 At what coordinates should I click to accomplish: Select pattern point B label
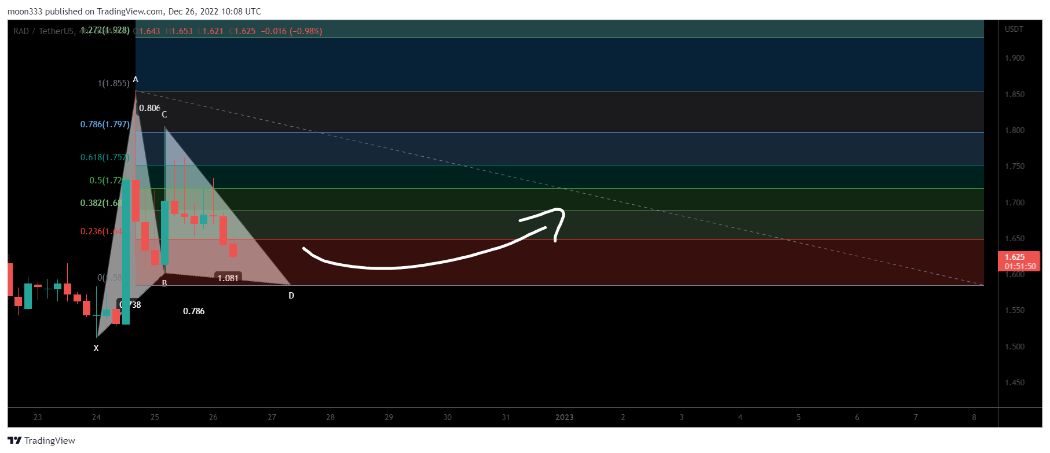164,283
